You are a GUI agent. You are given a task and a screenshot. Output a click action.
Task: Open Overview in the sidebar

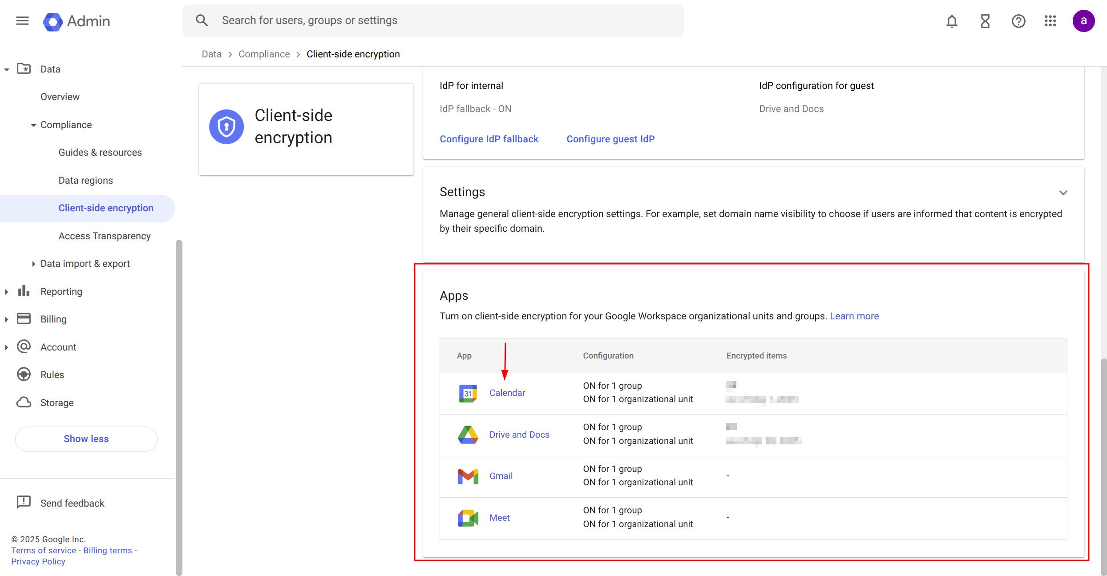[60, 97]
